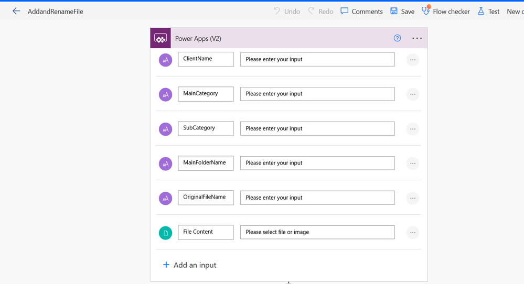Click MainCategory text type icon
The image size is (524, 284).
pos(165,94)
